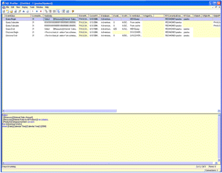The height and width of the screenshot is (173, 222).
Task: Click the trace Properties toolbar icon
Action: click(19, 11)
